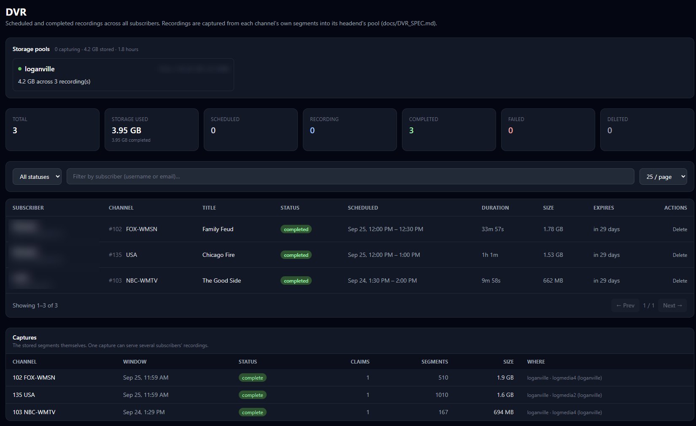Image resolution: width=696 pixels, height=426 pixels.
Task: Click the green loganville status dot
Action: click(x=20, y=69)
